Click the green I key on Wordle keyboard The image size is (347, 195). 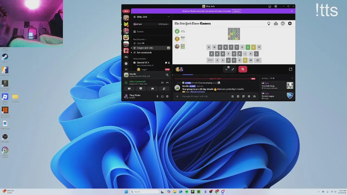tap(248, 47)
